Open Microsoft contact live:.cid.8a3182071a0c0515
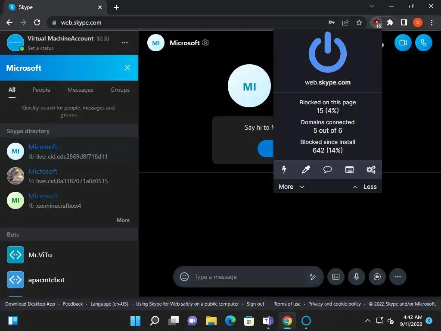Image resolution: width=441 pixels, height=331 pixels. 69,176
